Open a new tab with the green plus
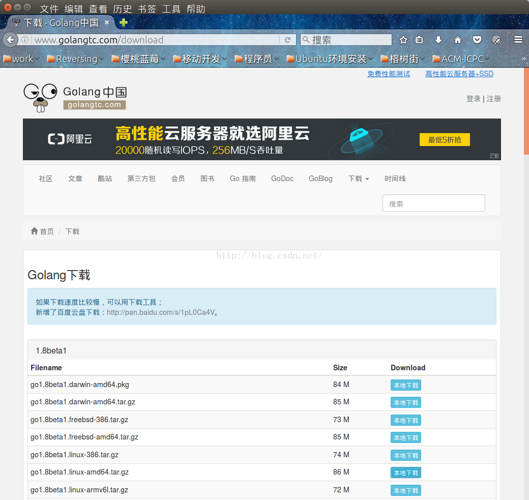 click(x=124, y=22)
